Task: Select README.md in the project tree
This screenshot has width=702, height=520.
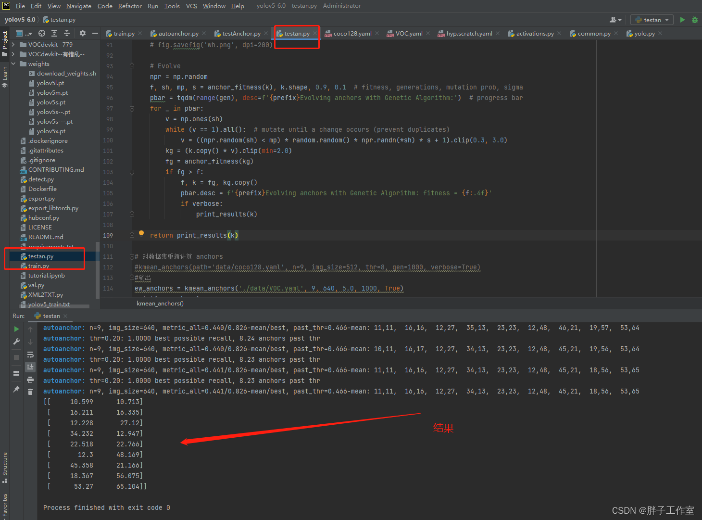Action: pyautogui.click(x=46, y=237)
